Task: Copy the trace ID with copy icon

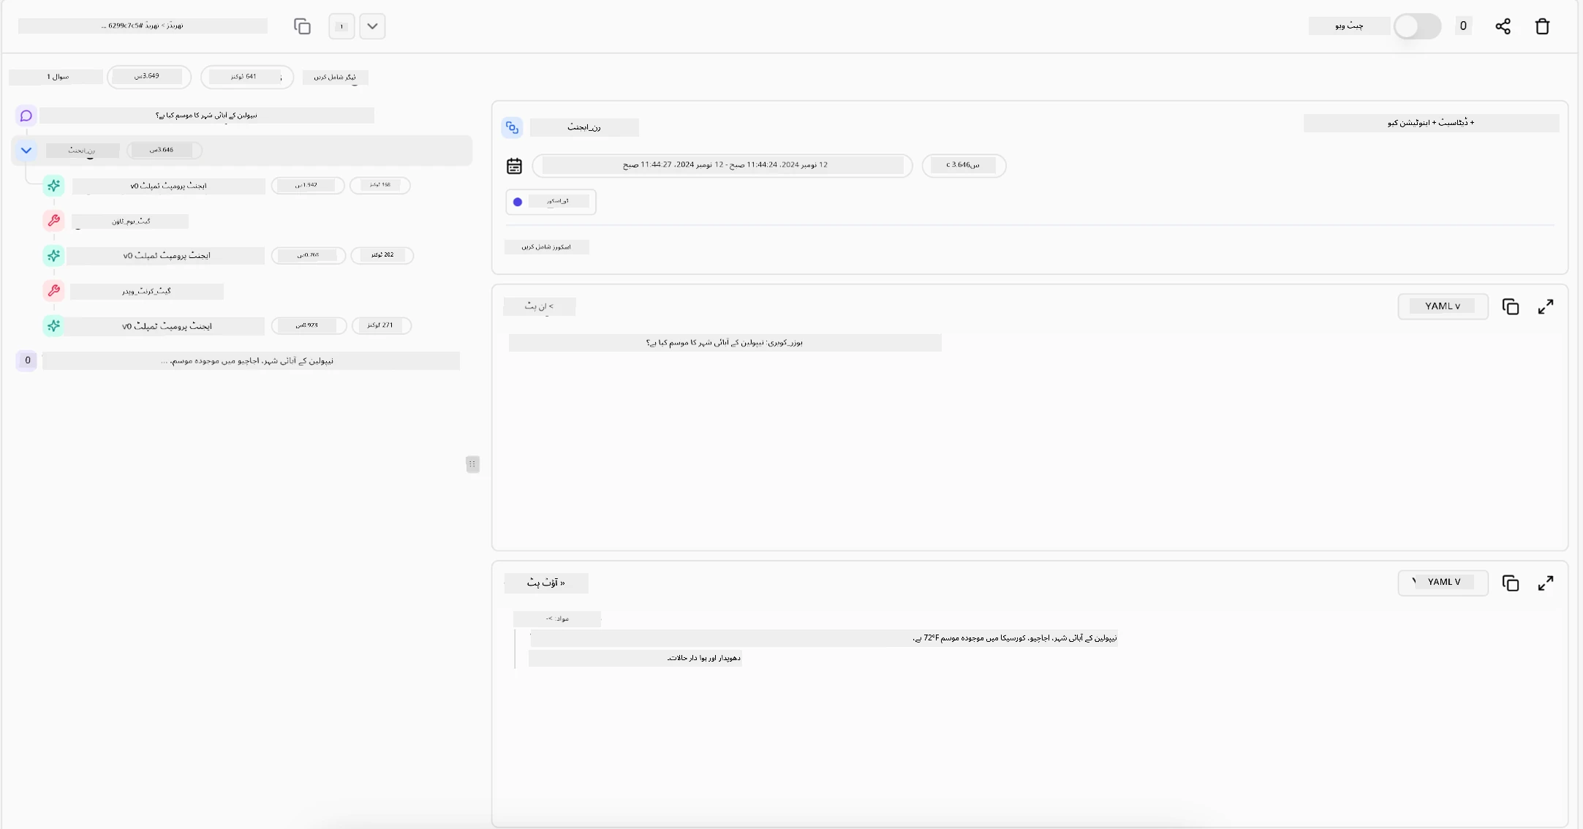Action: click(x=302, y=26)
